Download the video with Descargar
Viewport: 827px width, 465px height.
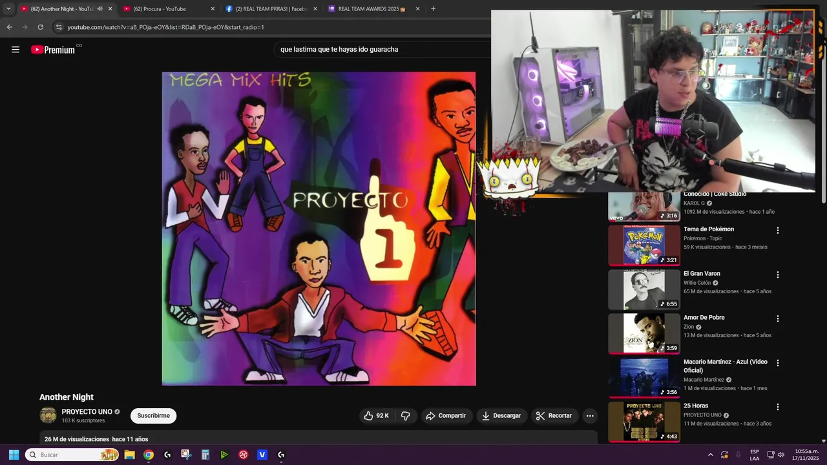coord(501,416)
